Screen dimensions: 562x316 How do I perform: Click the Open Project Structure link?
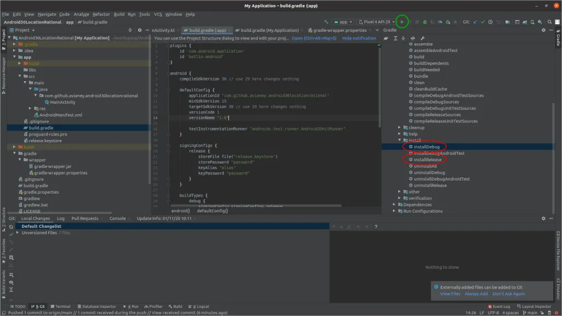pos(314,38)
